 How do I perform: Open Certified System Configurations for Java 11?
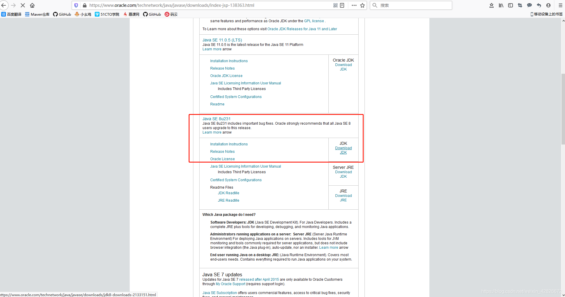(236, 97)
